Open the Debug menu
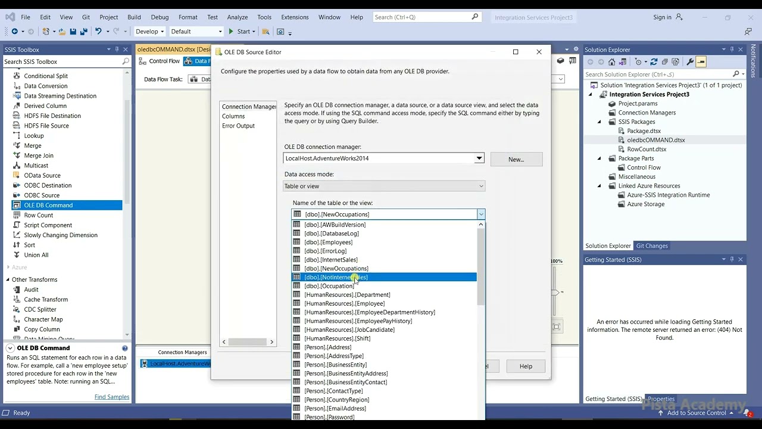This screenshot has height=429, width=762. 160,17
